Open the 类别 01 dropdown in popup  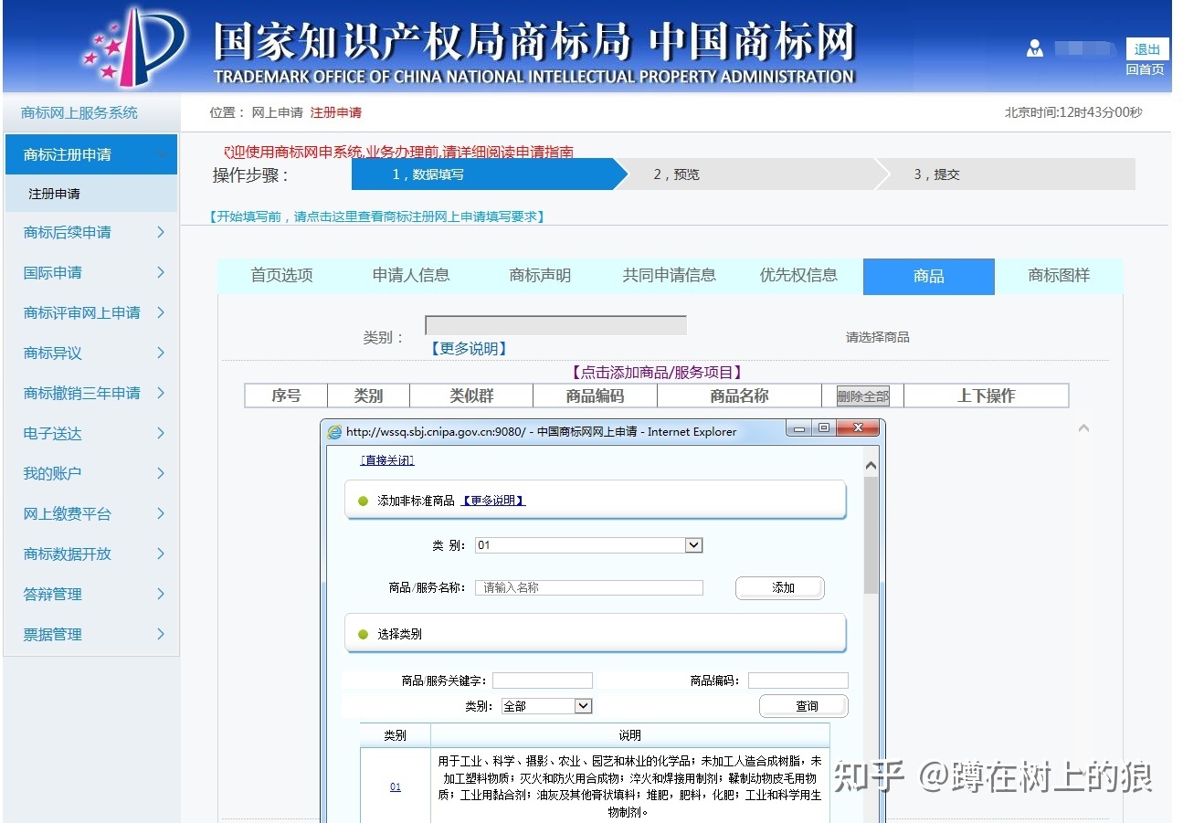click(693, 545)
